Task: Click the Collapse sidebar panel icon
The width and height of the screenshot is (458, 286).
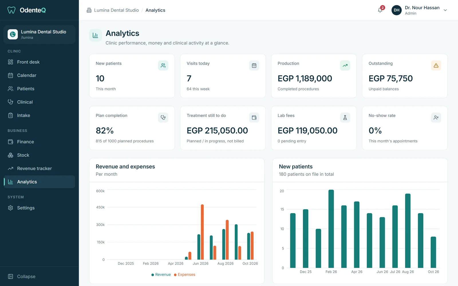Action: click(x=11, y=277)
